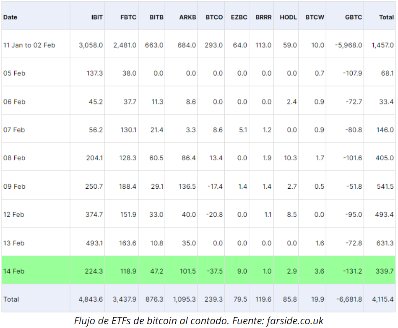Select GBTC value -131.2
Screen dimensions: 398x328
353,271
